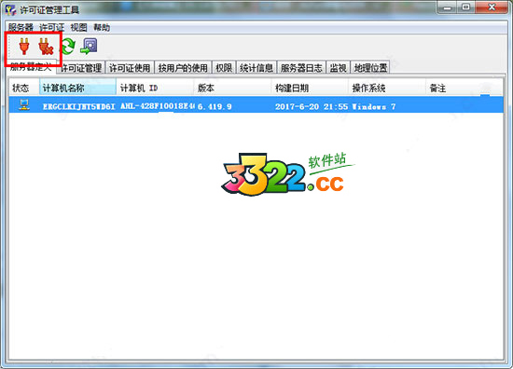
Task: Switch to the 权限 tab
Action: pos(224,68)
